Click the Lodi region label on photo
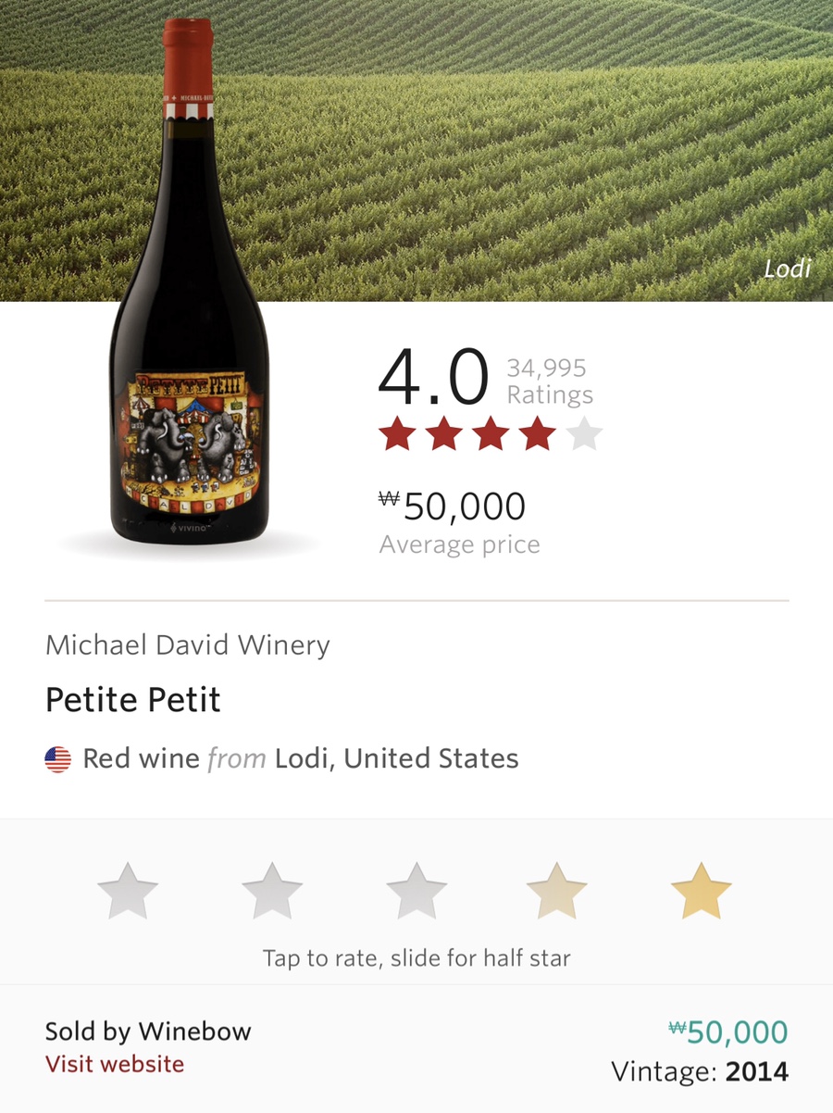Screen dimensions: 833x1113 pyautogui.click(x=787, y=269)
